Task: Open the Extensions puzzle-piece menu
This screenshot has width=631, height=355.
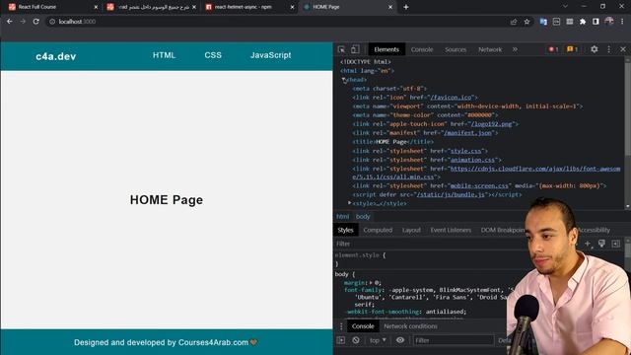Action: point(583,22)
